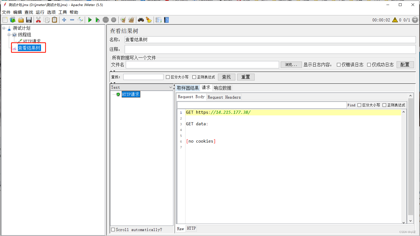Switch to 响应数据 tab

coord(222,88)
